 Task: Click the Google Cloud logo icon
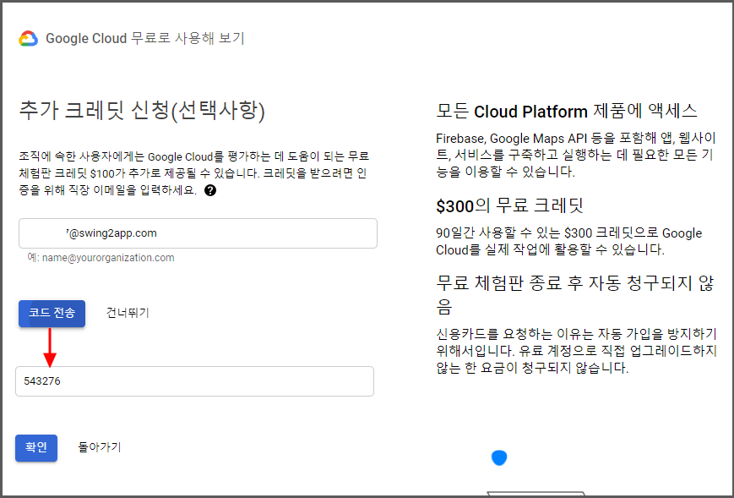click(28, 39)
